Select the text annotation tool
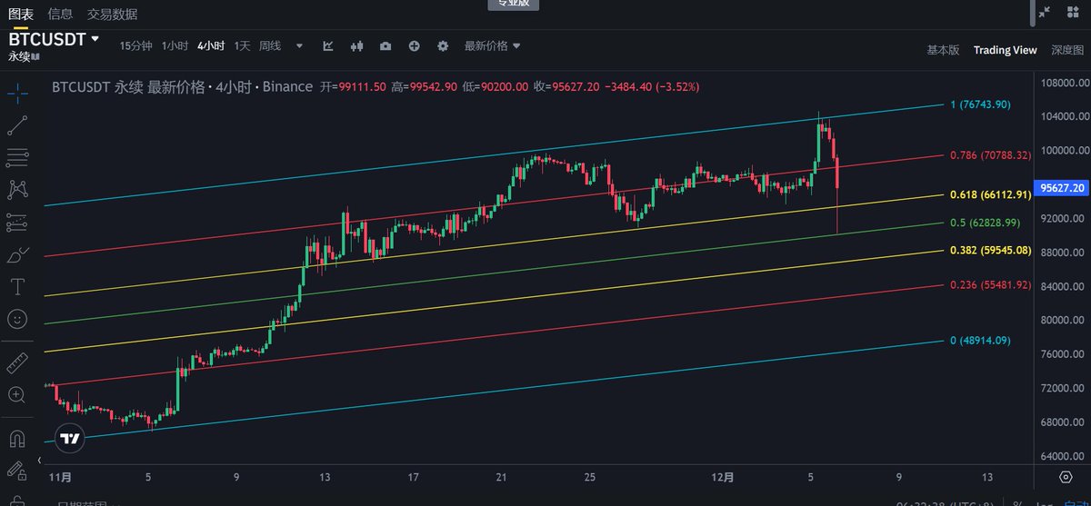This screenshot has height=506, width=1091. tap(17, 287)
